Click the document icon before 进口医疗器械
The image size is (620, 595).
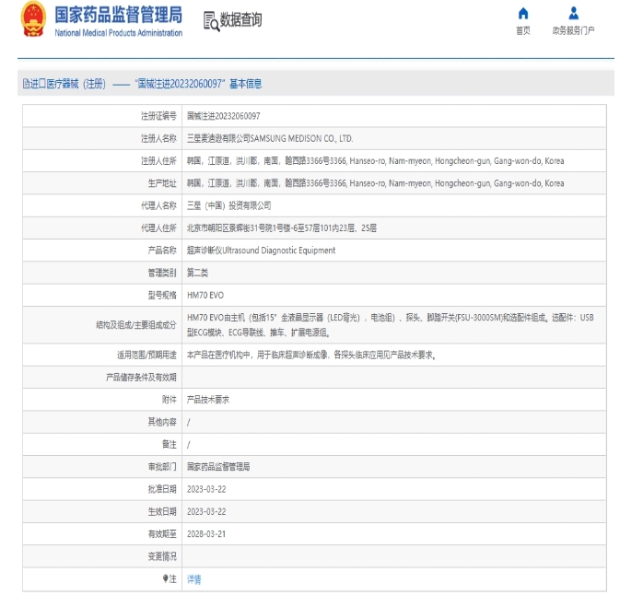point(26,84)
